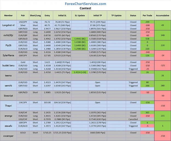Image resolution: width=171 pixels, height=141 pixels.
Task: Click the 1.9085 Entry cell
Action: (x=47, y=92)
